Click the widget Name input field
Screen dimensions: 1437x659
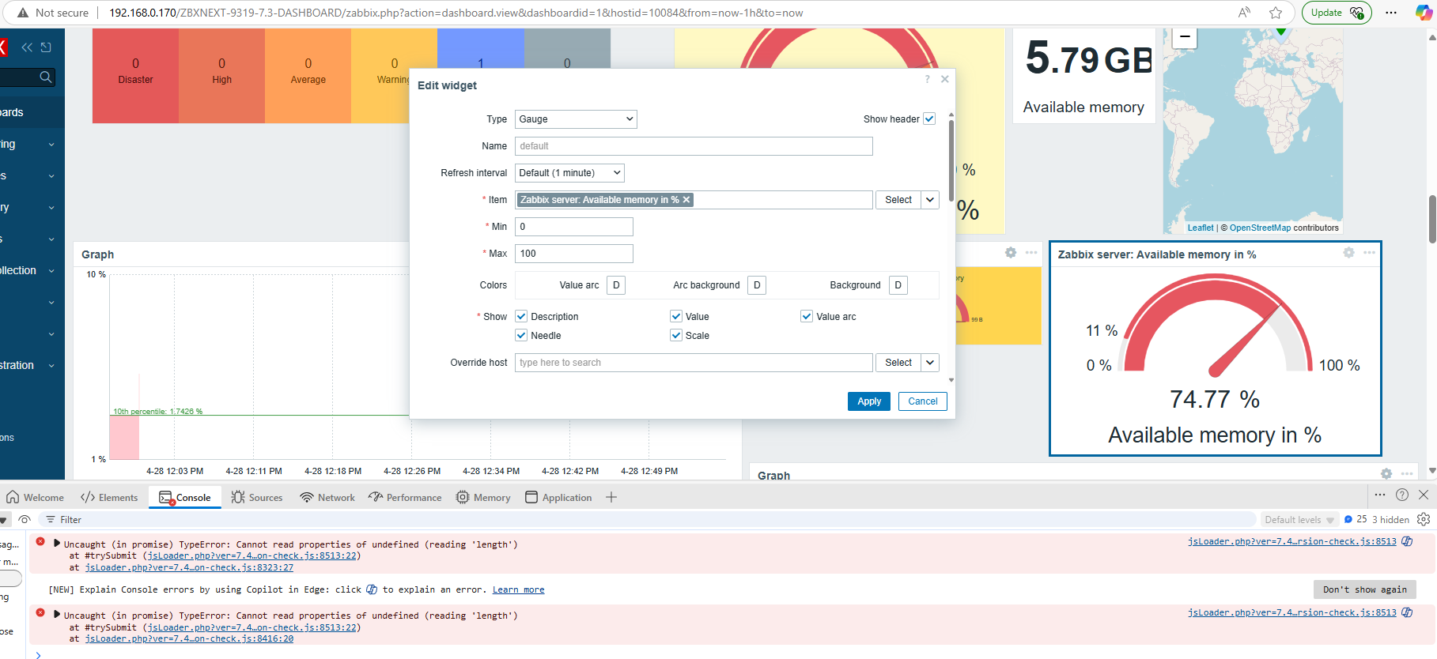pos(694,146)
